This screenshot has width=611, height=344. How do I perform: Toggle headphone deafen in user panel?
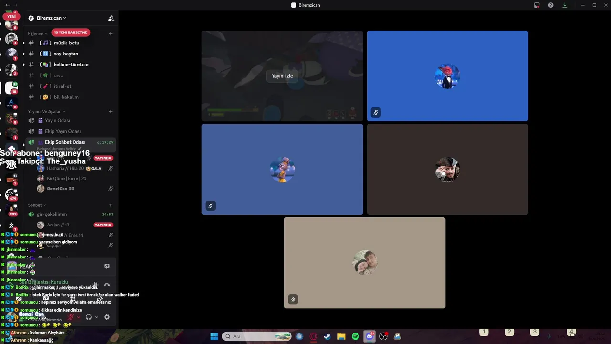(x=89, y=317)
